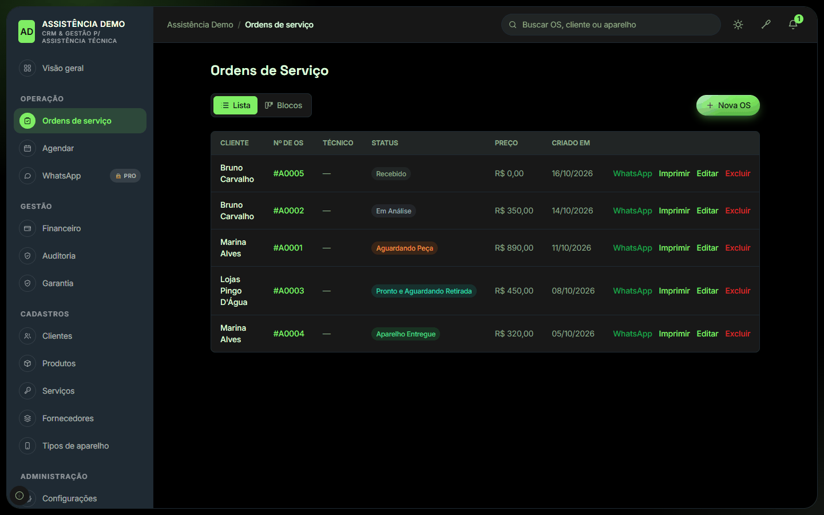824x515 pixels.
Task: Click Imprimir for order #A0003
Action: point(674,291)
